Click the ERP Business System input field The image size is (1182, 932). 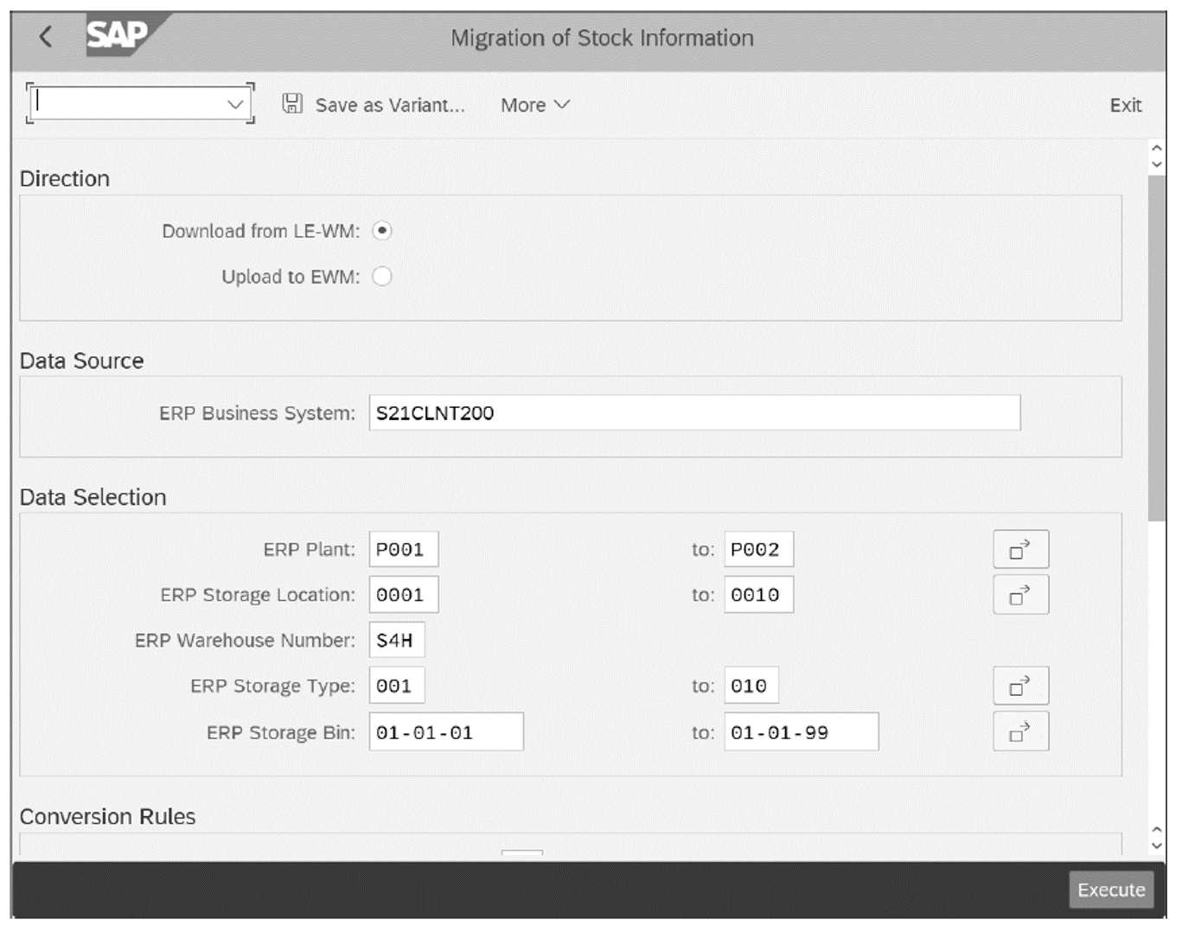(692, 413)
